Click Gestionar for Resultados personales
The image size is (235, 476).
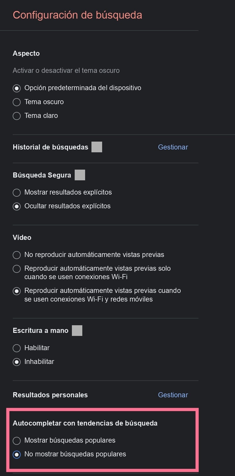pos(173,395)
